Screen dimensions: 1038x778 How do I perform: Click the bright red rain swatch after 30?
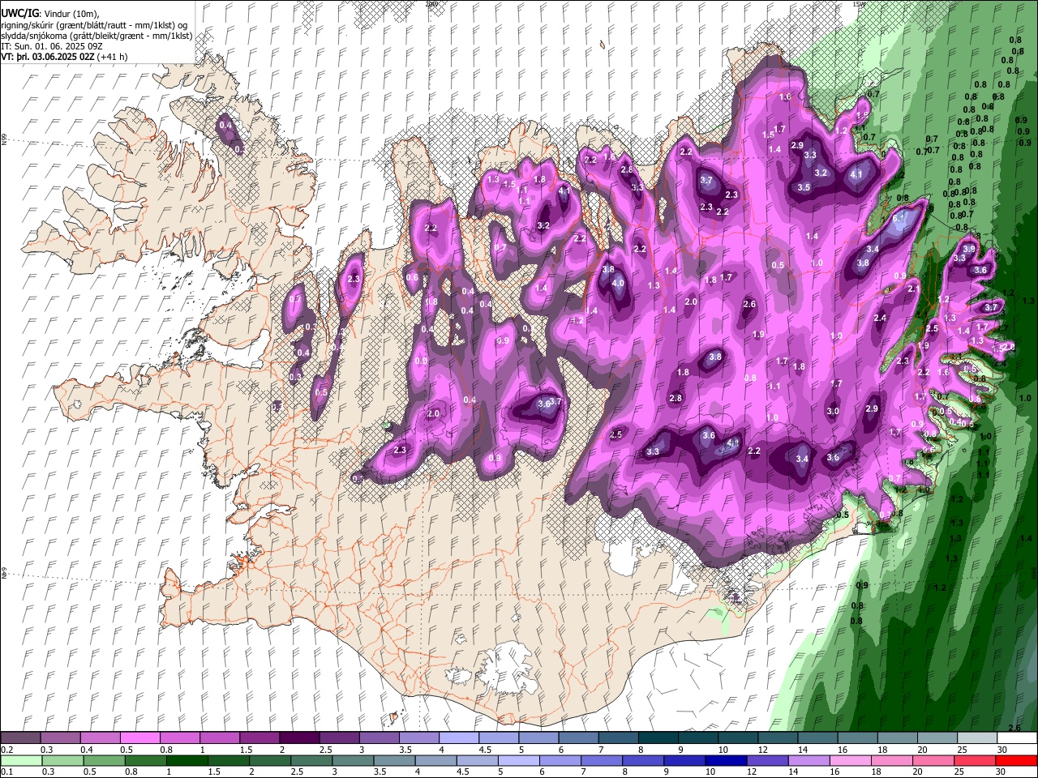click(x=1016, y=760)
